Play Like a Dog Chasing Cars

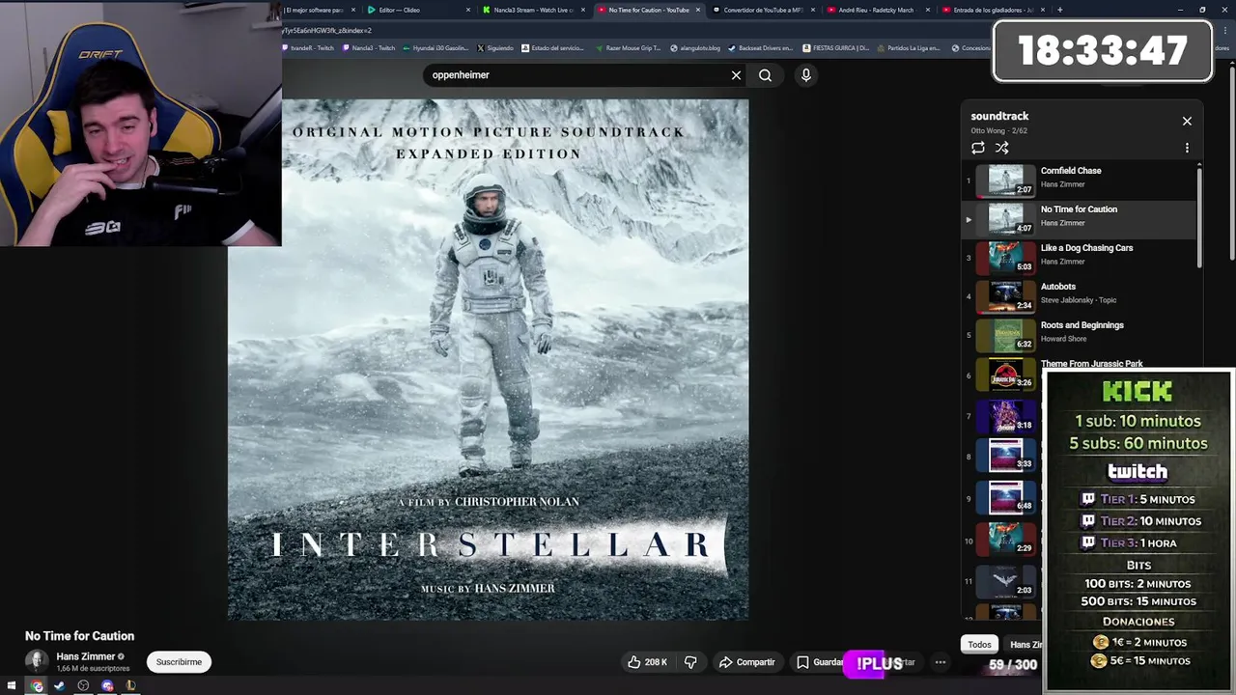coord(1081,257)
